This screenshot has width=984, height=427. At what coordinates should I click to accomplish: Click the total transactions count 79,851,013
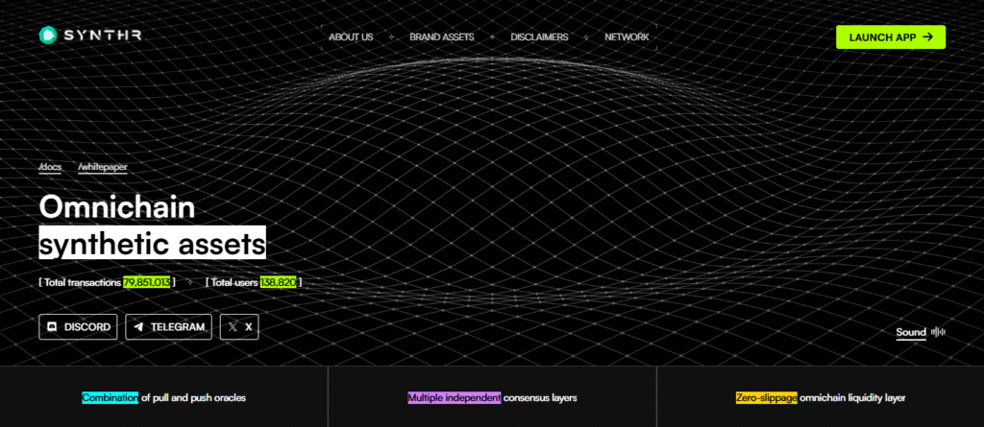[147, 282]
